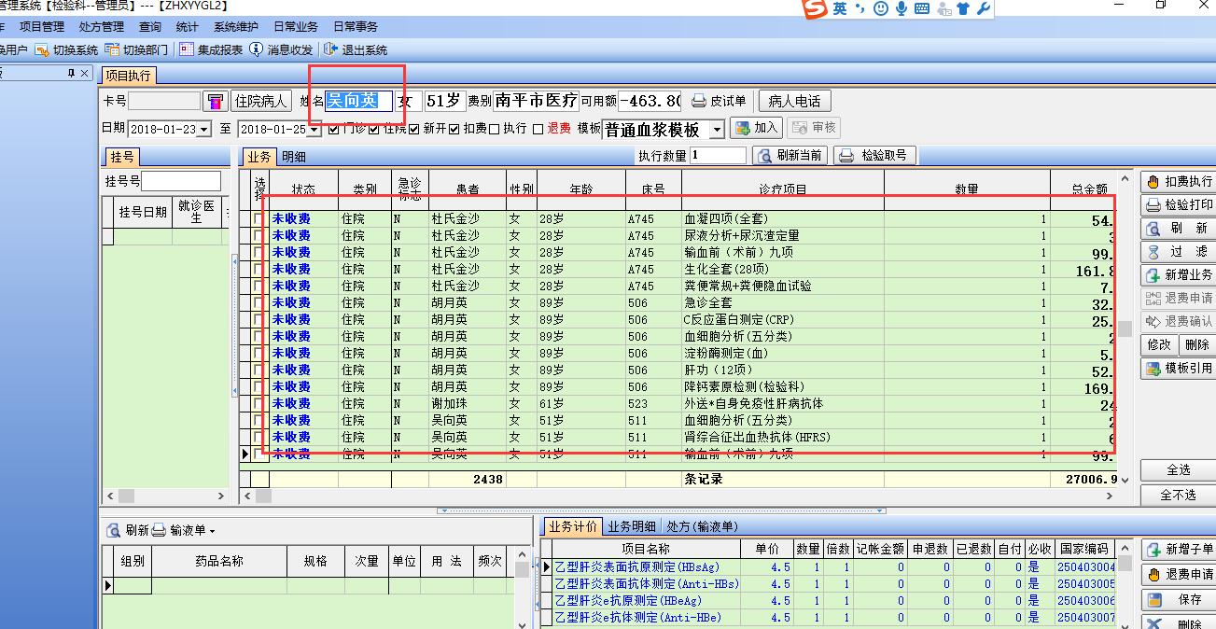
Task: Enable the 执行 checkbox
Action: point(494,129)
